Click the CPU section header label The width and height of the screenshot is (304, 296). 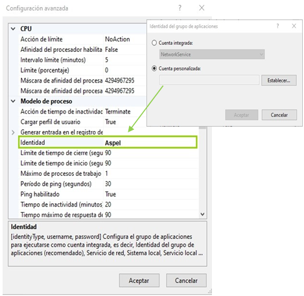(x=26, y=29)
